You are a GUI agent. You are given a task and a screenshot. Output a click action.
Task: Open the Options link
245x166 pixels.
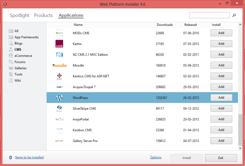[156, 157]
